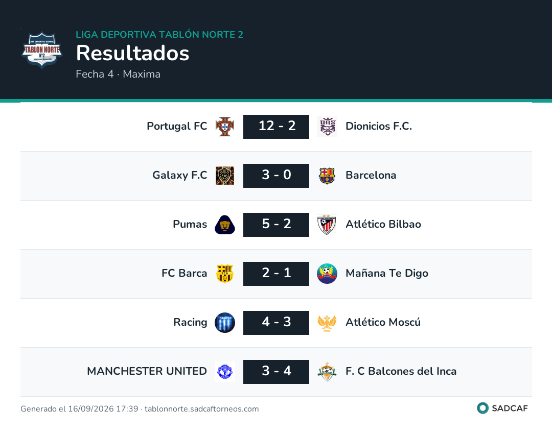
Task: Click the Dionicios F.C. team badge
Action: click(327, 127)
